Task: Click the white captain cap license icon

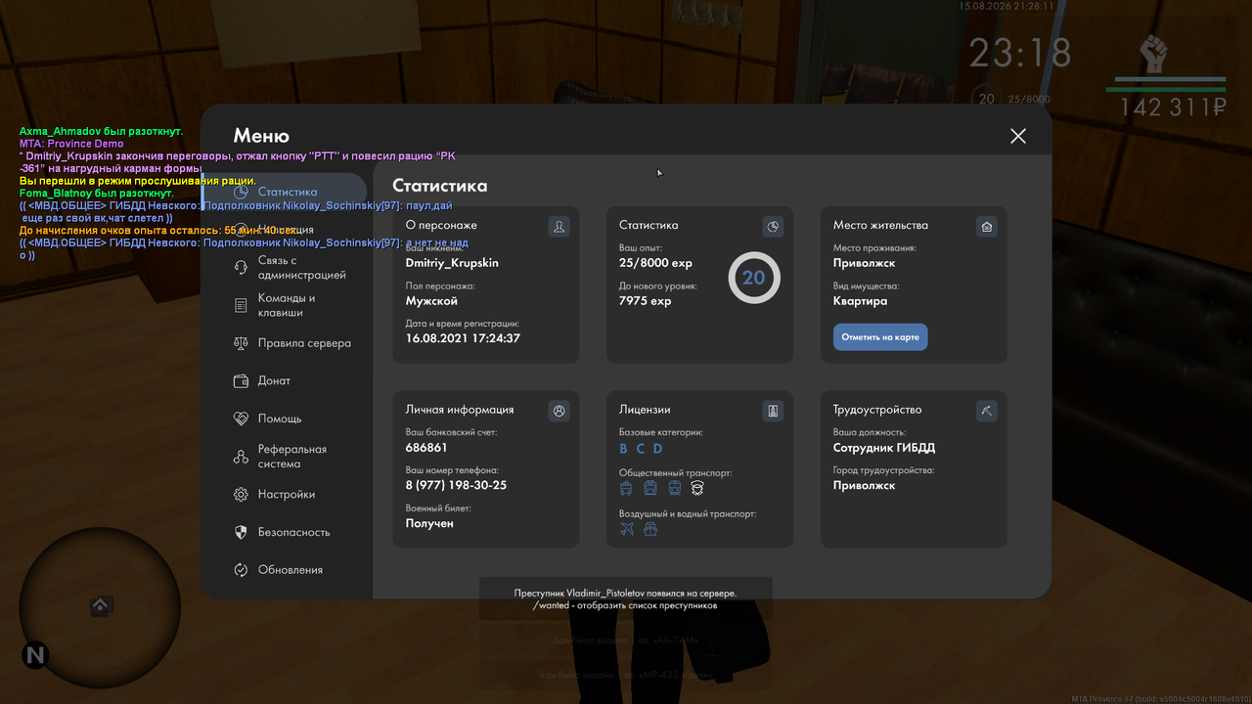Action: pos(697,488)
